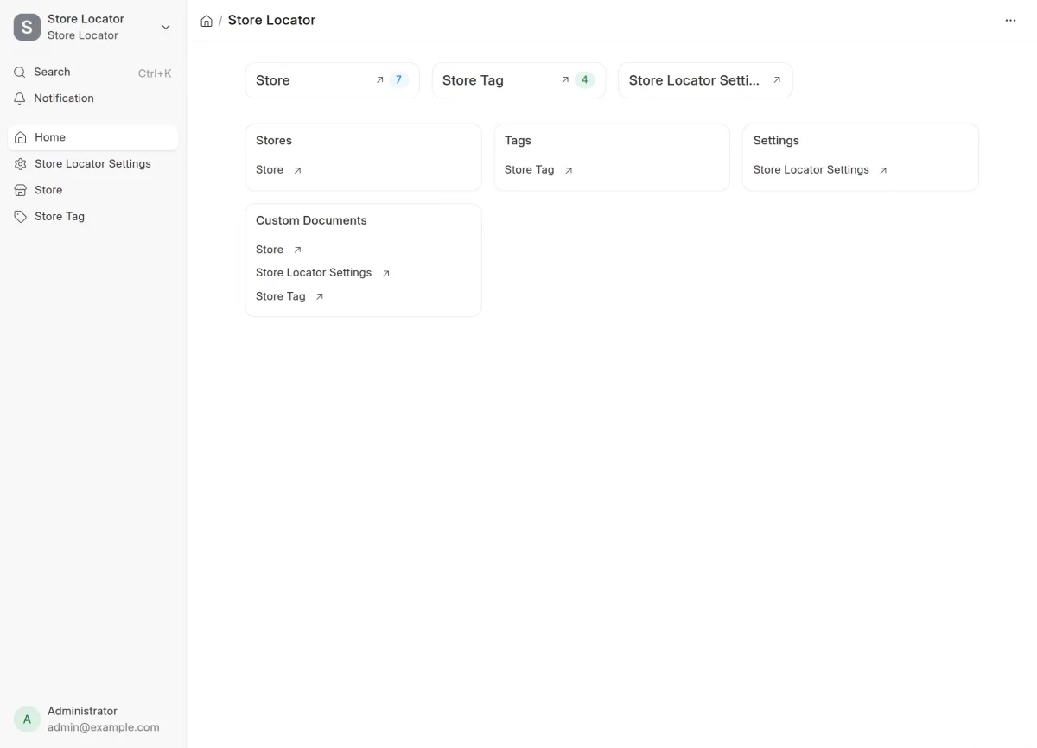Open Store Tag link in Tags card
1037x748 pixels.
[529, 170]
